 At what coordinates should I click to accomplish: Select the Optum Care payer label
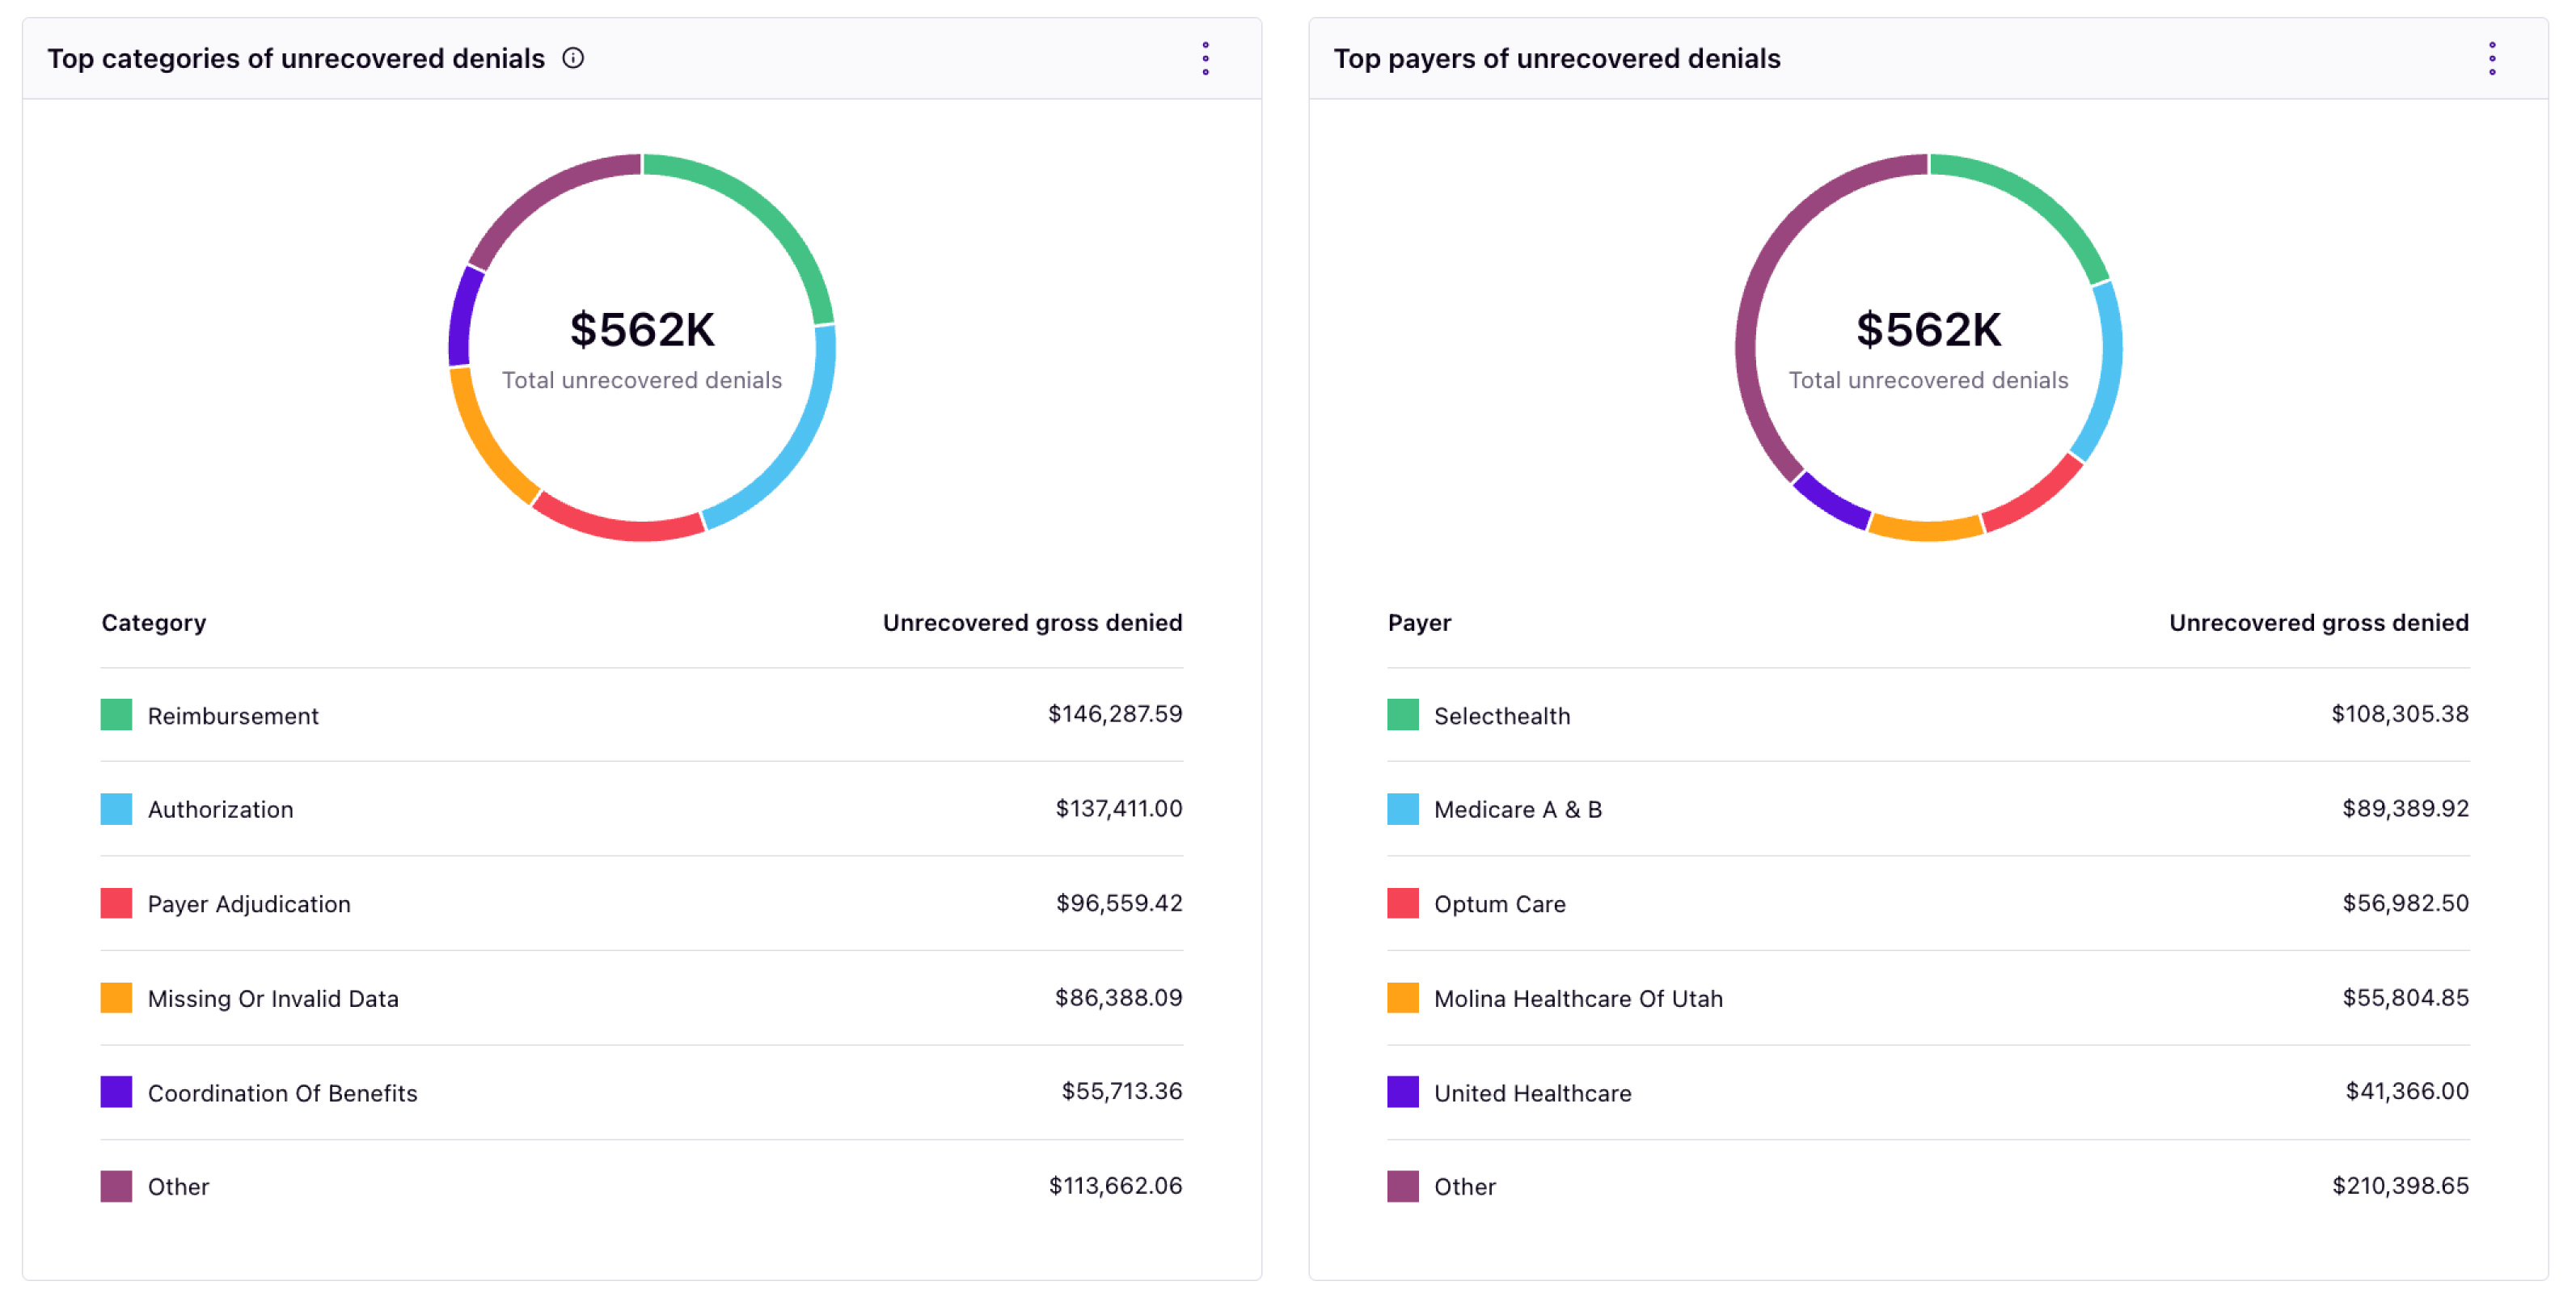1500,904
